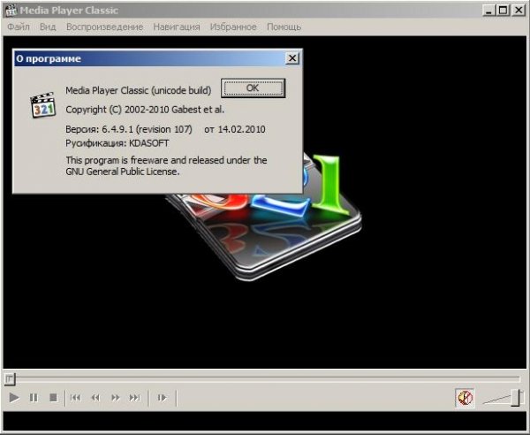
Task: Click the 'Версия: 6.4.9.1 (revision 107)' text
Action: pos(129,129)
